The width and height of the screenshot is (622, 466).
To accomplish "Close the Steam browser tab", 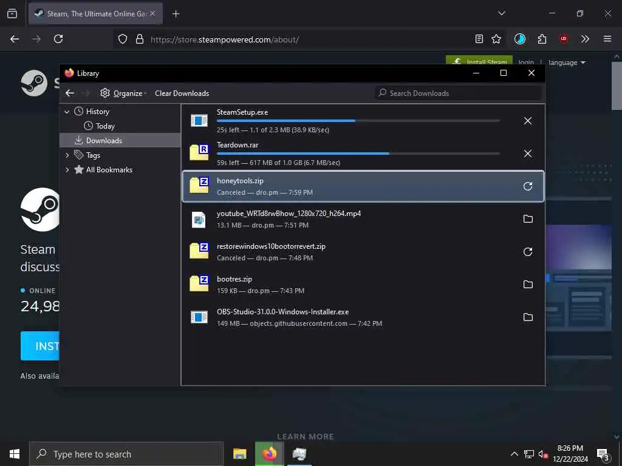I will pyautogui.click(x=152, y=13).
